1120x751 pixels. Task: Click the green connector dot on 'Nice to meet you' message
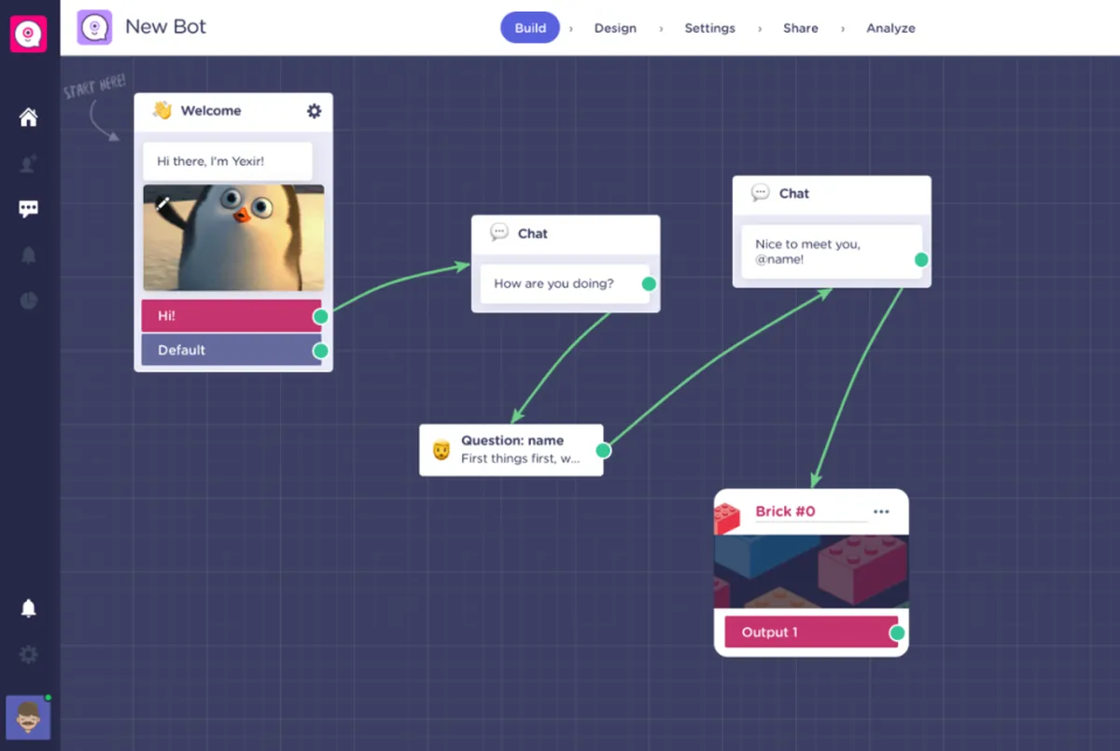point(921,259)
